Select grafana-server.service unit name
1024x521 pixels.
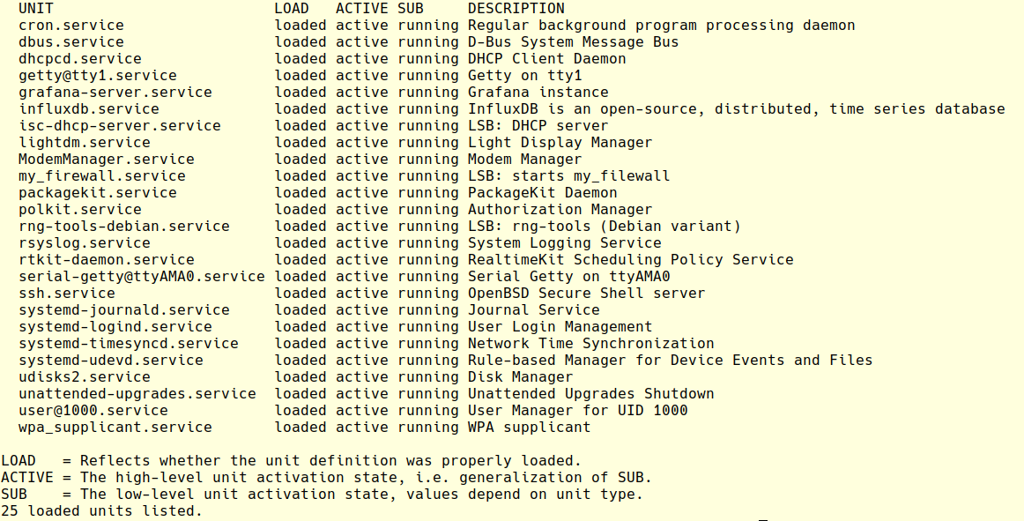coord(115,93)
